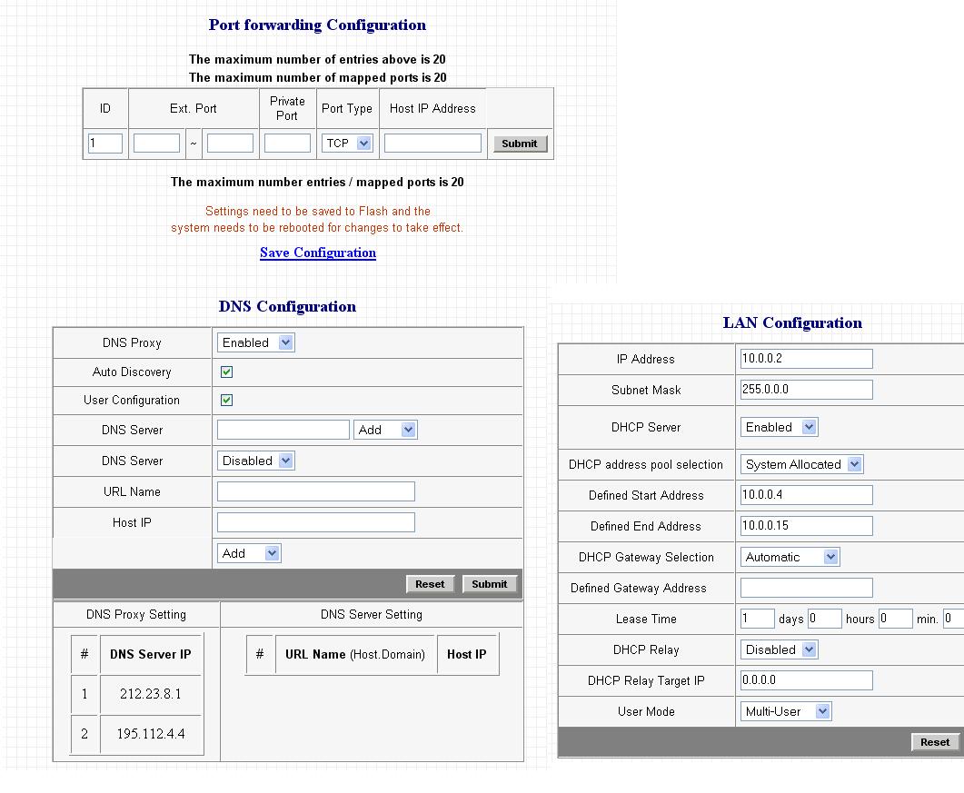The height and width of the screenshot is (793, 964).
Task: Click Reset in LAN Configuration
Action: (934, 742)
